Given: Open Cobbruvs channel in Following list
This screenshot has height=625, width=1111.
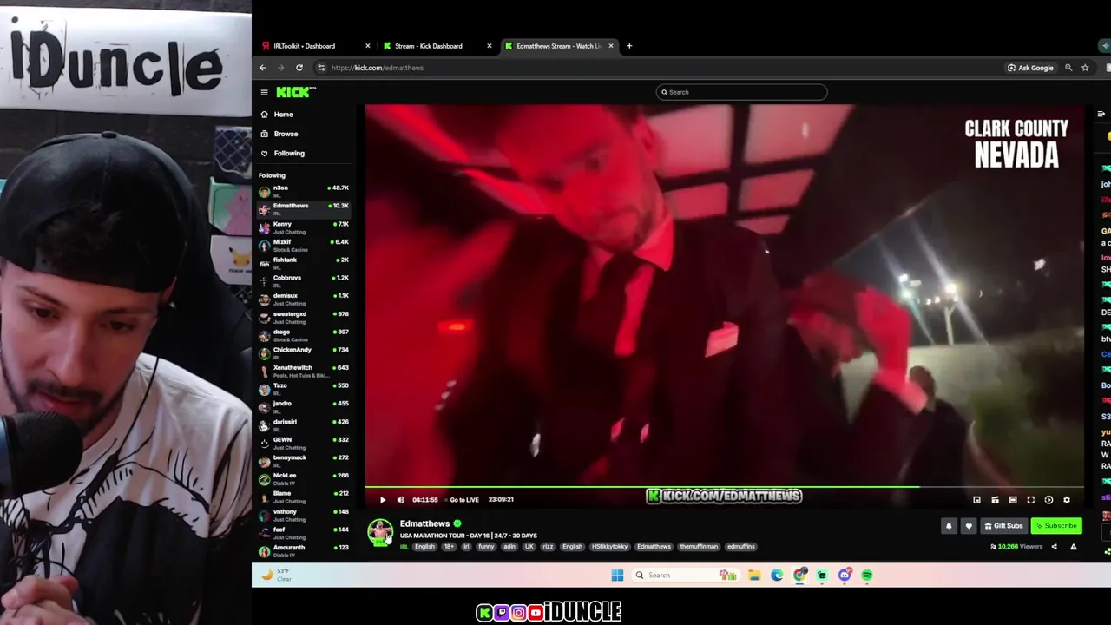Looking at the screenshot, I should point(304,280).
